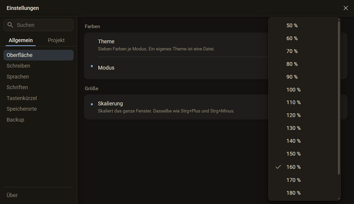Open the Schreiben settings section

tap(38, 66)
